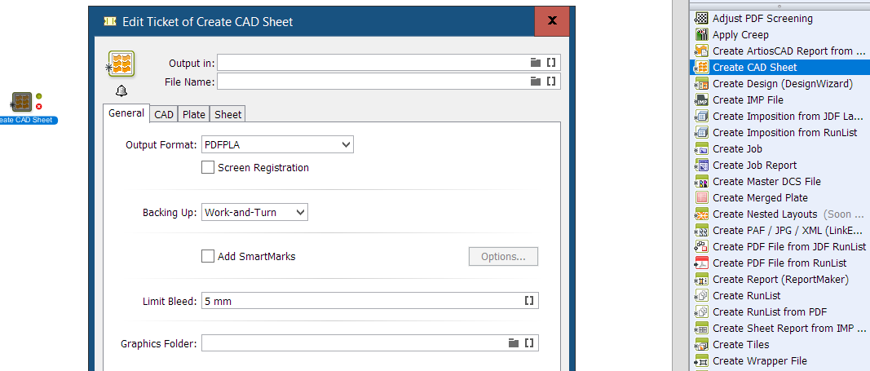Browse folder for Graphics Folder field

[x=514, y=343]
